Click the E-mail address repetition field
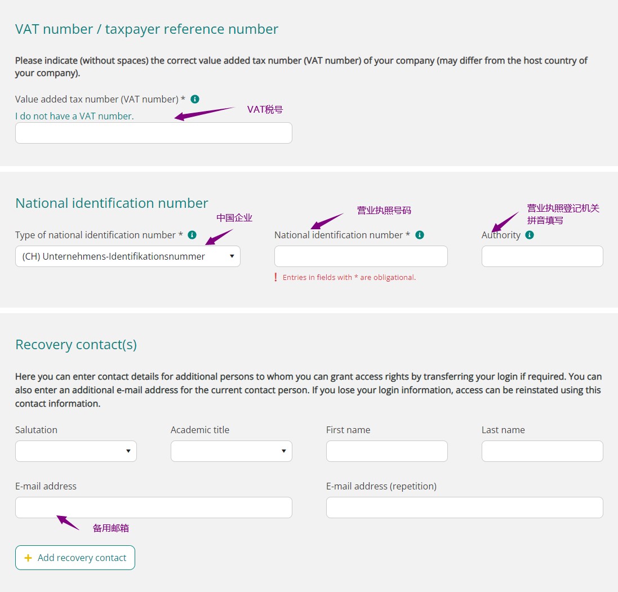 point(465,508)
